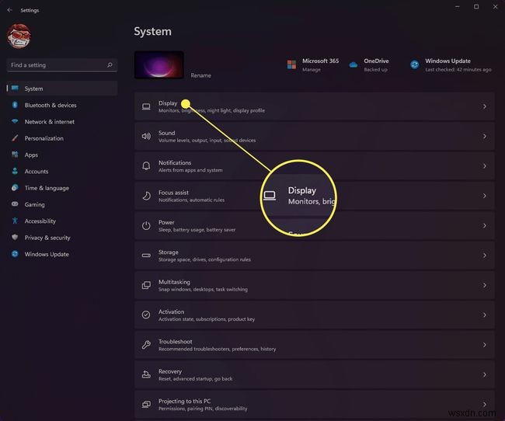Click the Apps icon in sidebar
The height and width of the screenshot is (421, 505).
pyautogui.click(x=15, y=155)
